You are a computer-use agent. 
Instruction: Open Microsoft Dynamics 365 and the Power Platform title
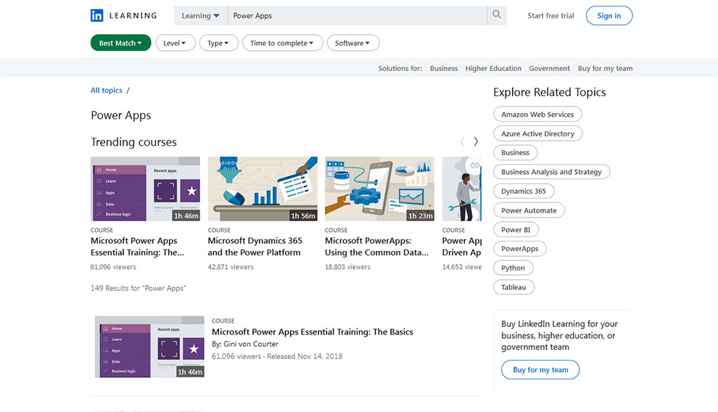pyautogui.click(x=255, y=247)
